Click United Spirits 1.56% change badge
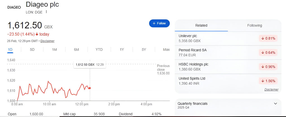This screenshot has width=286, height=117. pos(268,81)
